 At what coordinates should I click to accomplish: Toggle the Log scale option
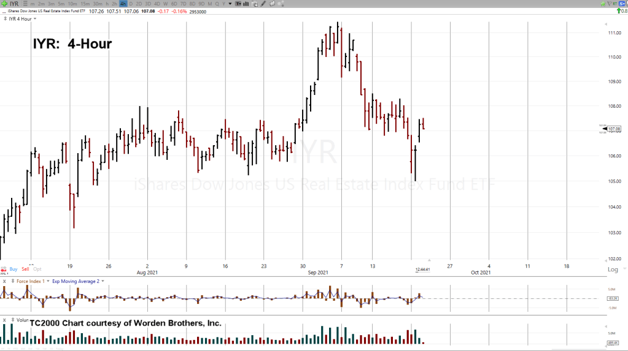pos(612,270)
